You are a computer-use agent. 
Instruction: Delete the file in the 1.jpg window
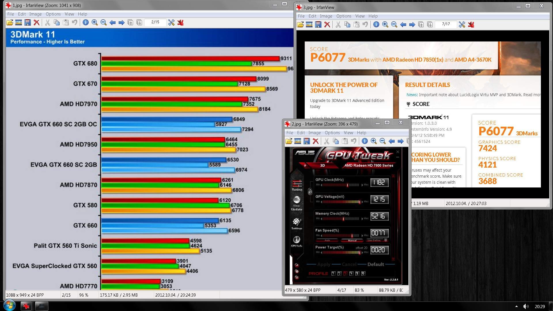click(x=37, y=22)
